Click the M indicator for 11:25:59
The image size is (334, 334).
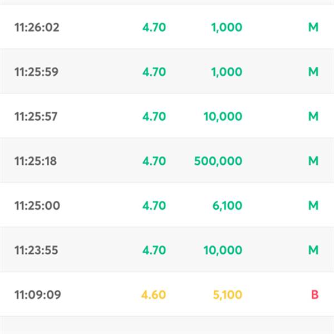click(x=313, y=72)
